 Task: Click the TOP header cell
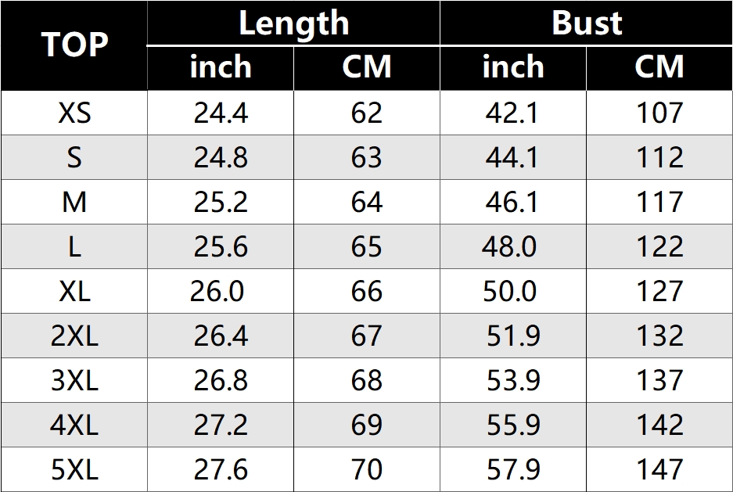coord(74,45)
